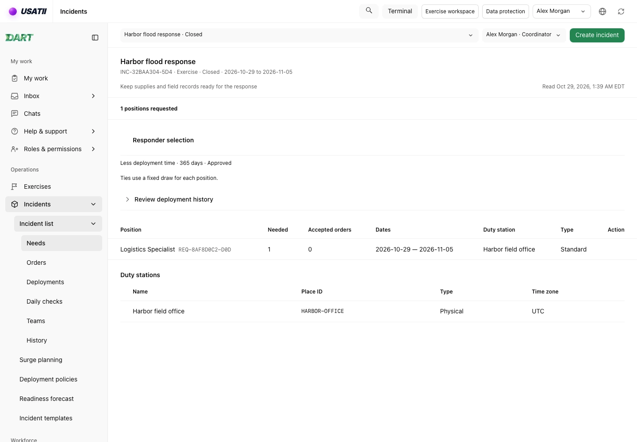Click the Data protection button
The width and height of the screenshot is (637, 442).
[506, 11]
